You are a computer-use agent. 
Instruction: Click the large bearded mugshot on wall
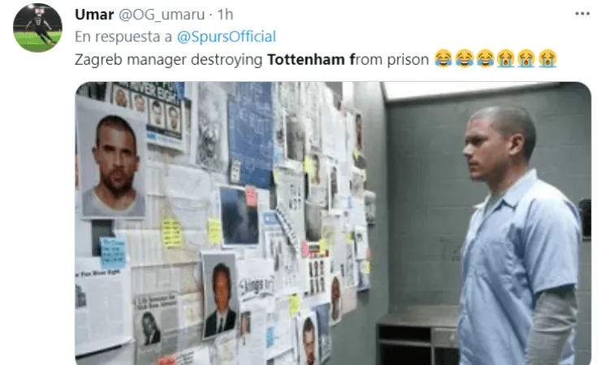coord(112,165)
